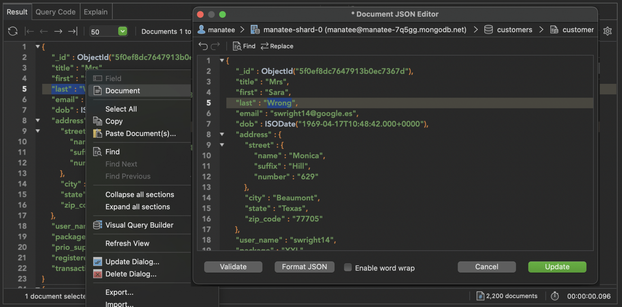Enable word wrap in the editor
The width and height of the screenshot is (622, 307).
click(348, 268)
